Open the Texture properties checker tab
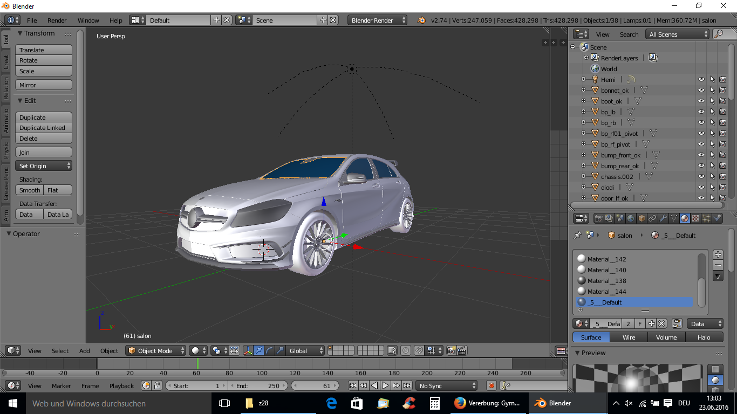737x414 pixels. tap(695, 218)
